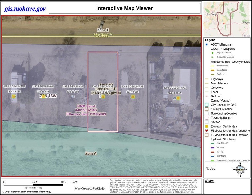The height and width of the screenshot is (195, 252).
Task: Click the R1 zoning label on parcel 324-19-688
Action: [x=73, y=97]
